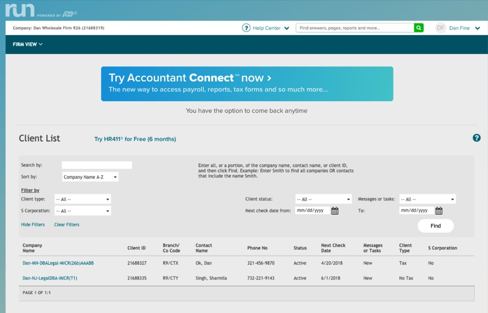Click the Hide Filters link

click(x=33, y=225)
